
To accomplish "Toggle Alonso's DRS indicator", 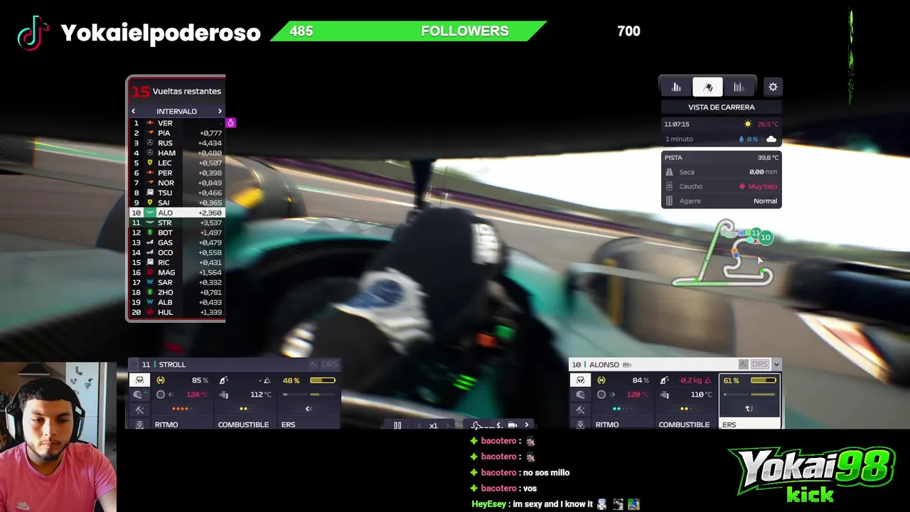I will 760,365.
